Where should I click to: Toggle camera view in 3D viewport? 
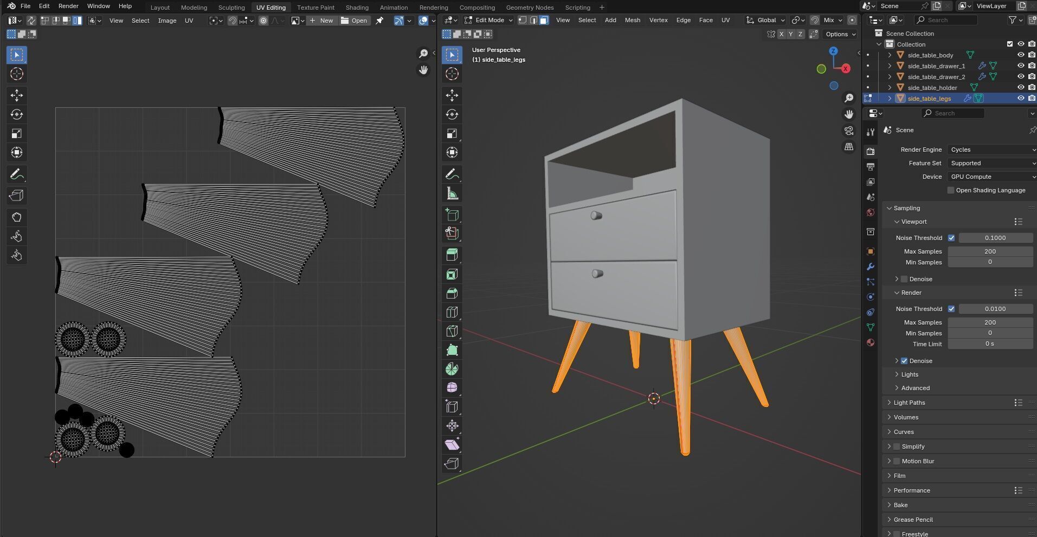(x=849, y=131)
